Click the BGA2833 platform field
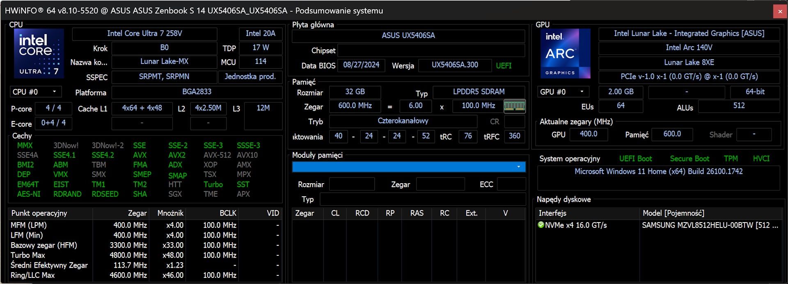 pos(197,92)
